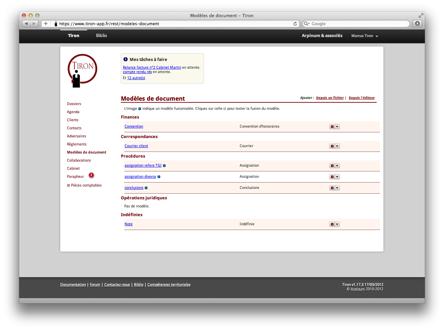Click the browser forward button
The image size is (444, 330).
click(x=34, y=24)
